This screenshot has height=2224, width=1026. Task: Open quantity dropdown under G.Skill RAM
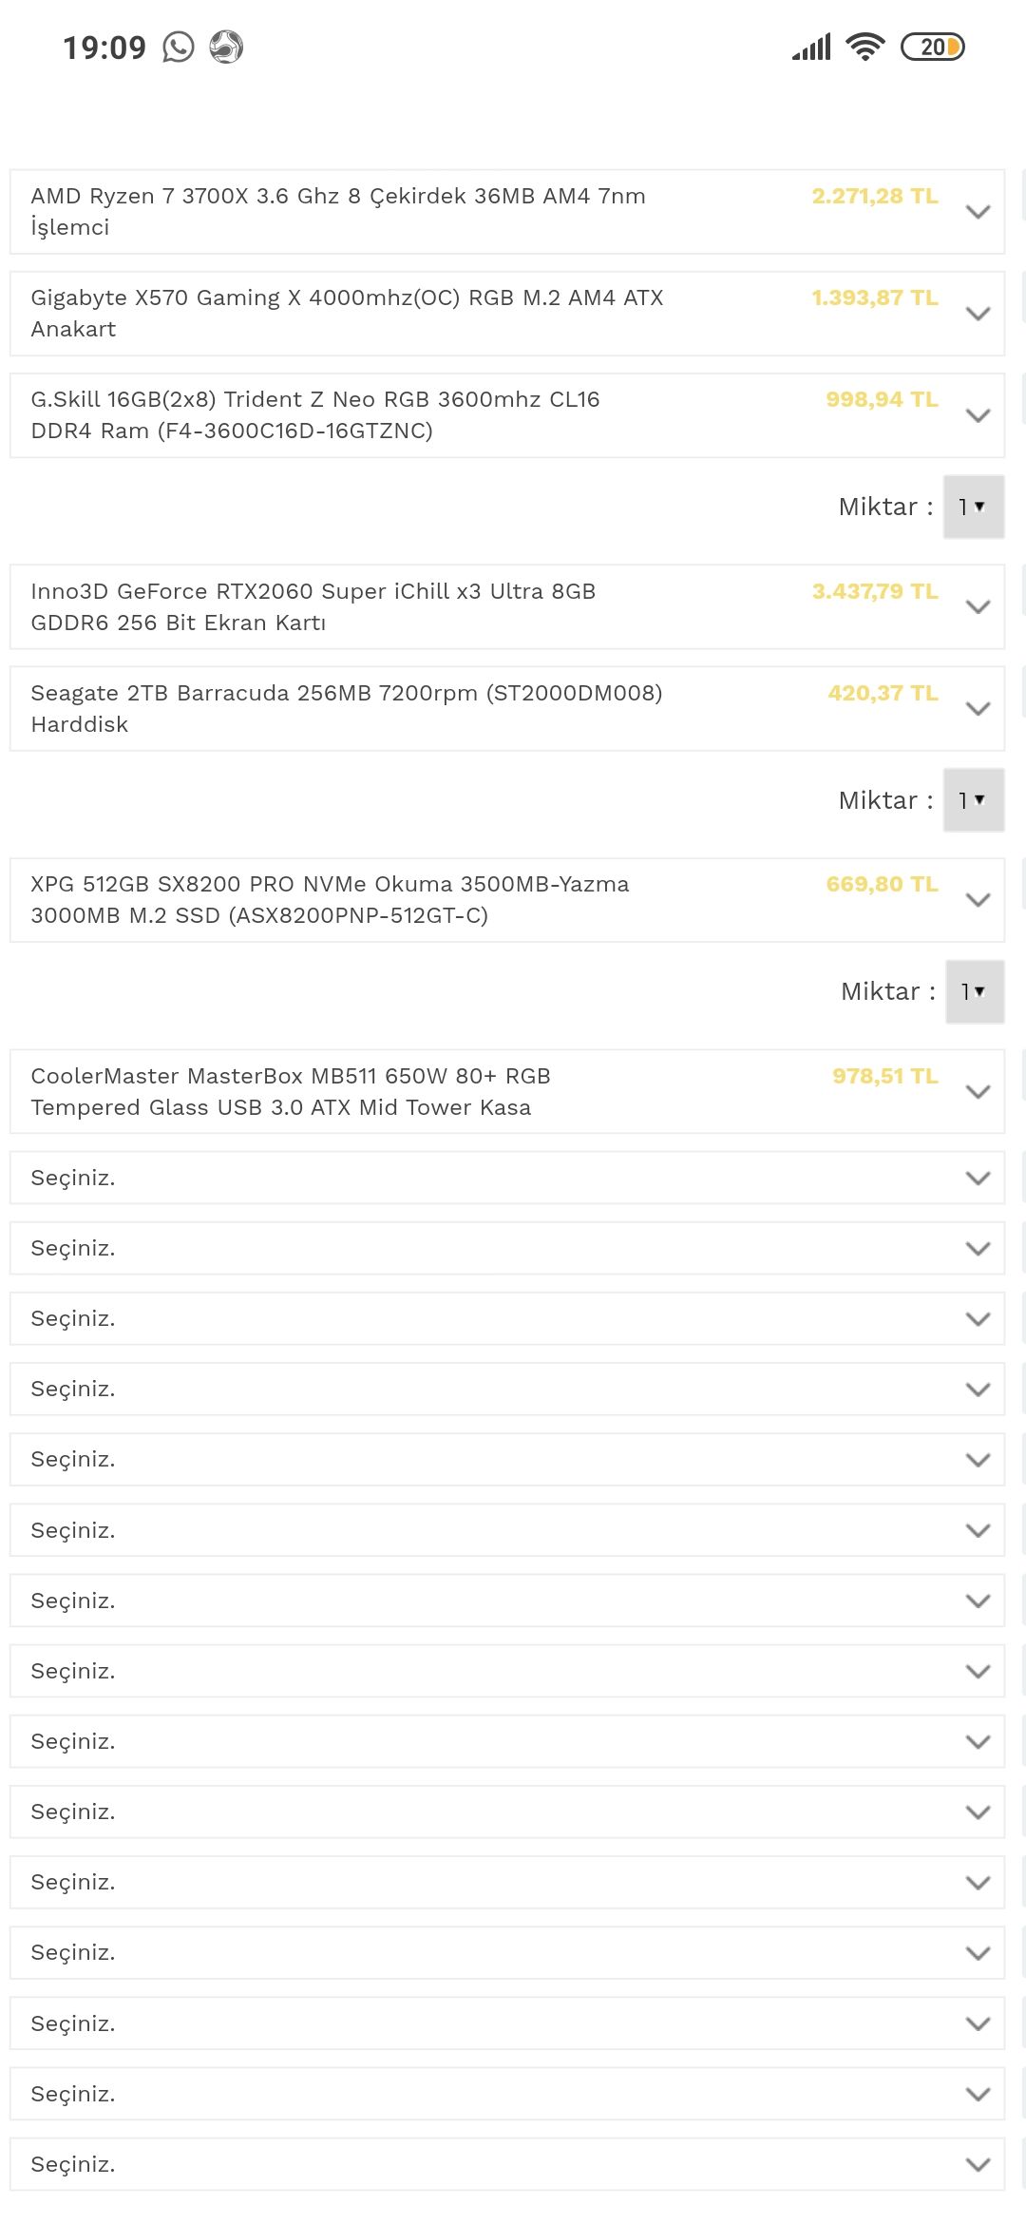(x=973, y=508)
